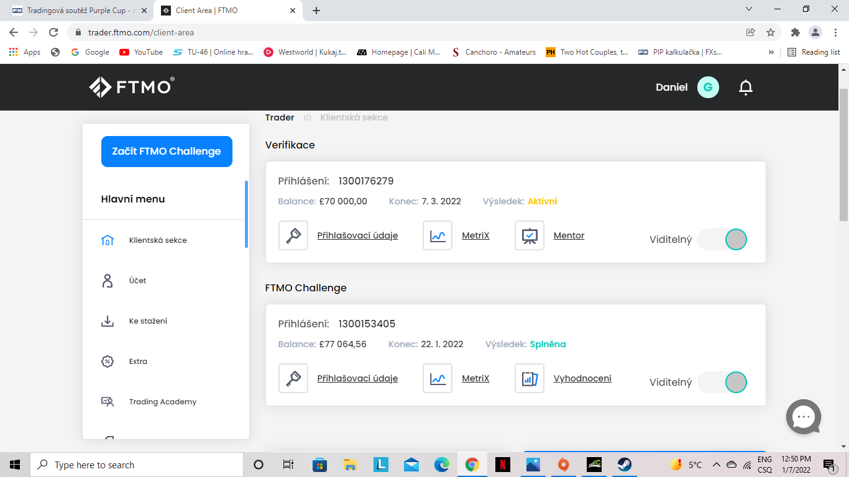Image resolution: width=849 pixels, height=477 pixels.
Task: Open Windows Start menu
Action: point(15,465)
